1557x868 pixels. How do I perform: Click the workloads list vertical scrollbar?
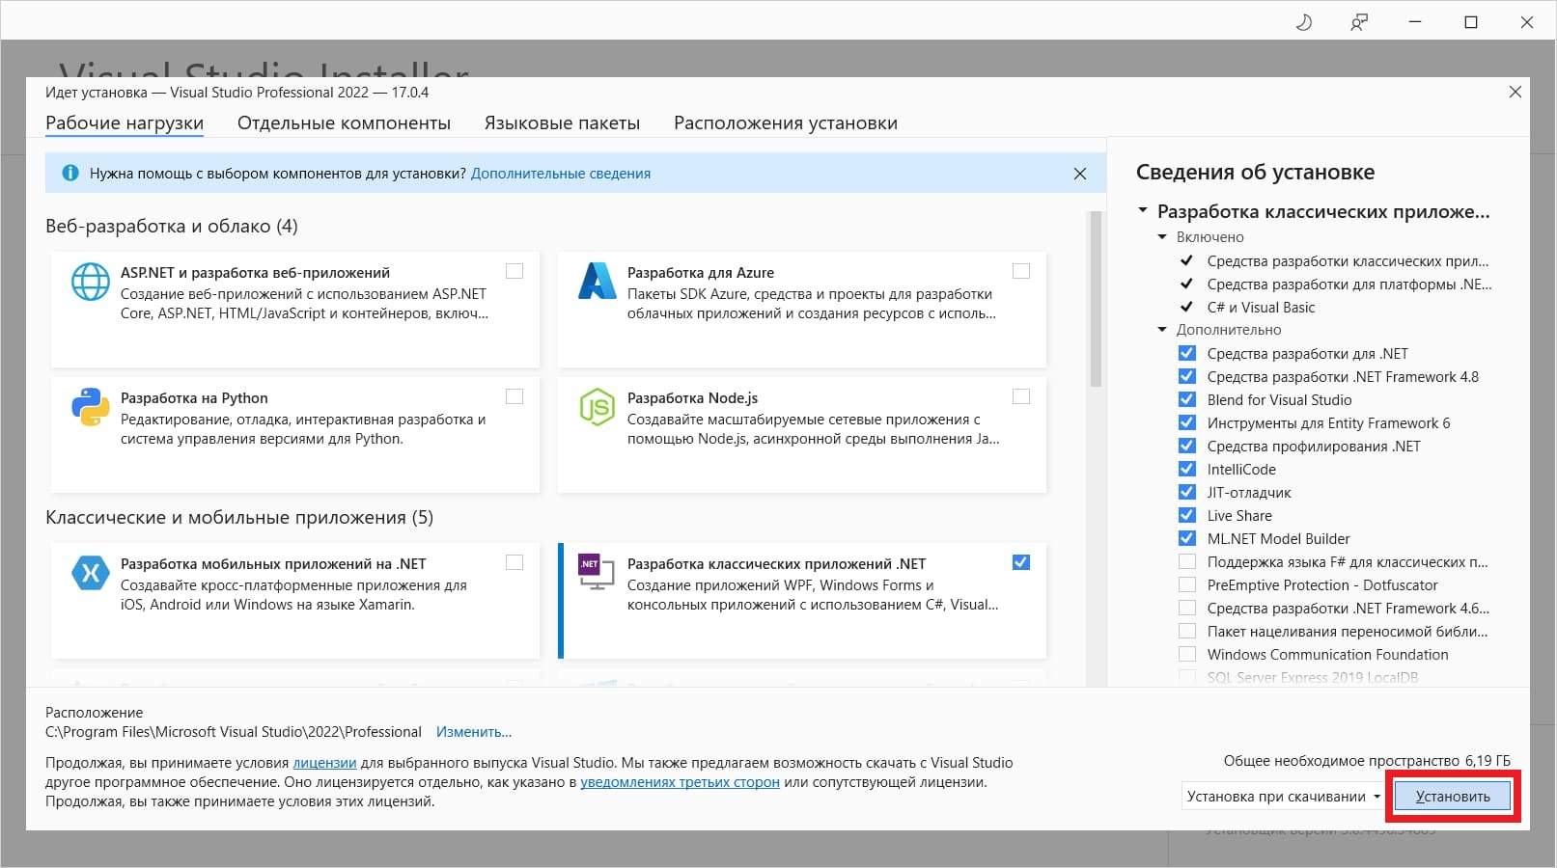click(1096, 299)
